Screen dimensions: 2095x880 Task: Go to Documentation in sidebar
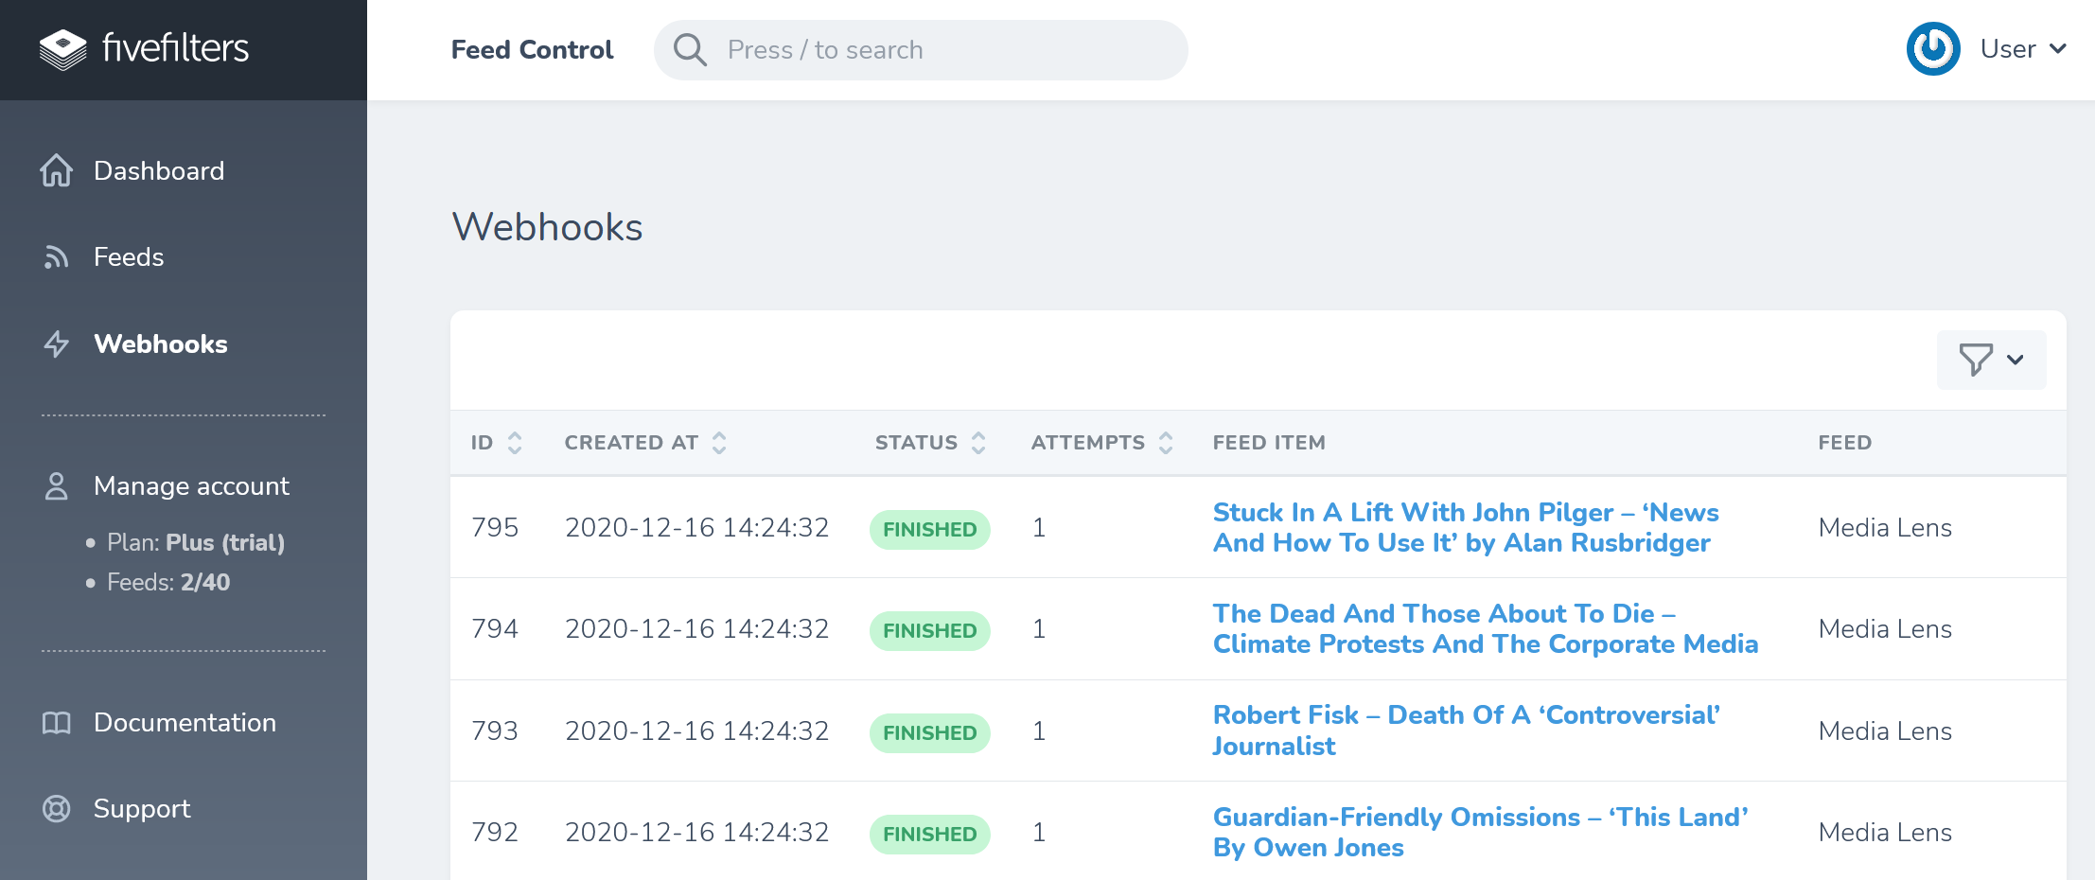tap(185, 723)
